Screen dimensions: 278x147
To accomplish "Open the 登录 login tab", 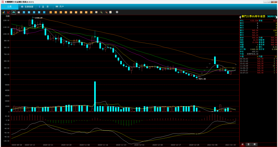I will (45, 7).
